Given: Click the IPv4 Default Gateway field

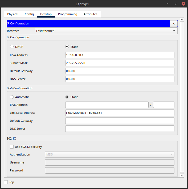Looking at the screenshot, I should point(120,71).
